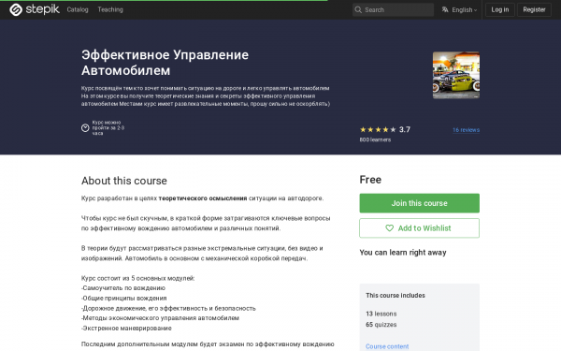
Task: Click the Free price label
Action: [370, 180]
